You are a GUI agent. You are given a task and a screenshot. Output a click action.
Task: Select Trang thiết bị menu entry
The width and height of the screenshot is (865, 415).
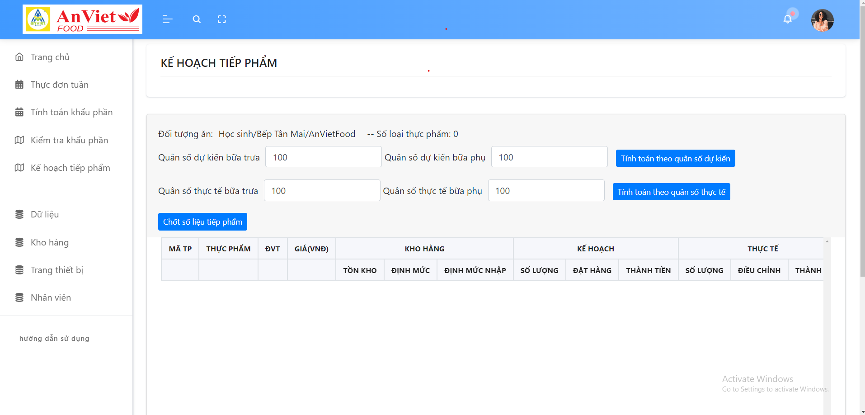(x=56, y=270)
